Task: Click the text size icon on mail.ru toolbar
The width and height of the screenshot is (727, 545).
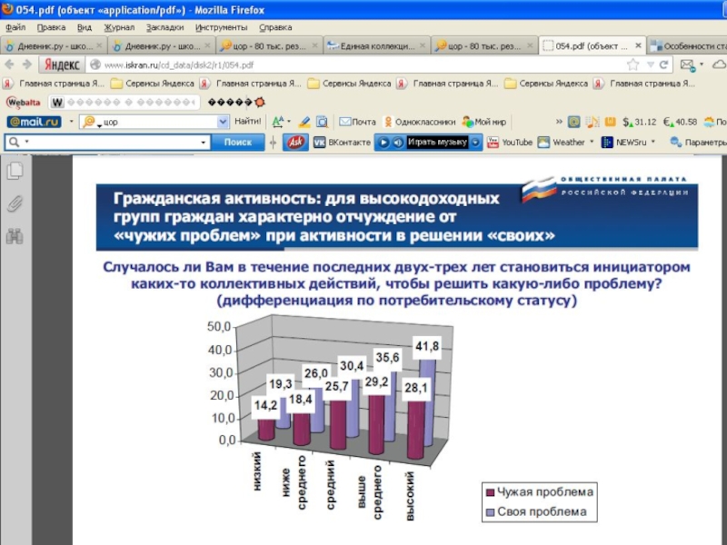Action: click(277, 122)
